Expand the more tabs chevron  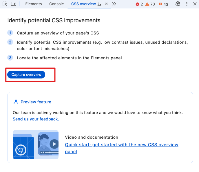pyautogui.click(x=114, y=4)
